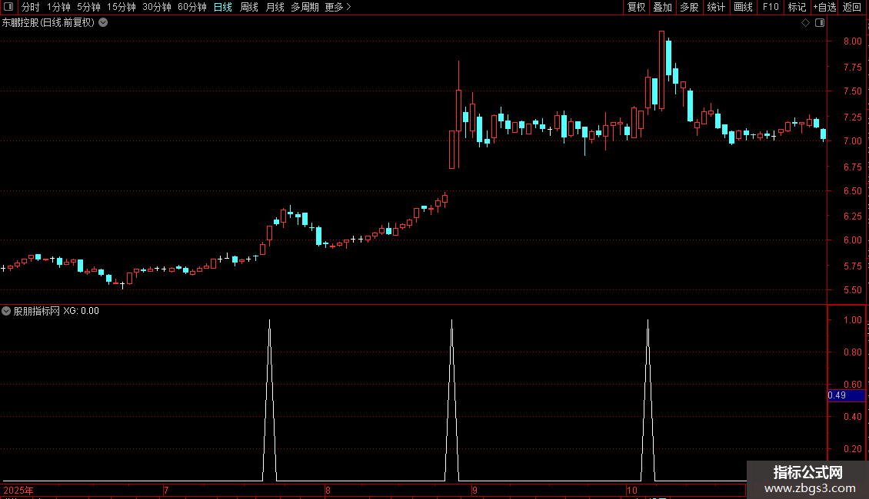Click the 0.49 cursor value label
Image resolution: width=869 pixels, height=499 pixels.
(x=846, y=395)
